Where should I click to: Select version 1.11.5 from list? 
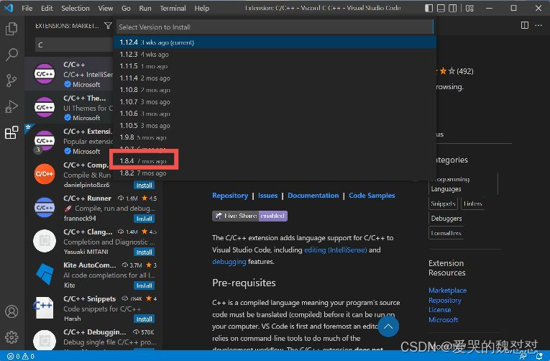coord(275,66)
